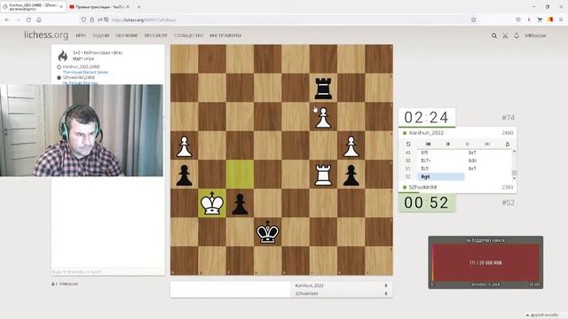Go to browser home page icon
Screen dimensions: 568x319
pyautogui.click(x=39, y=19)
